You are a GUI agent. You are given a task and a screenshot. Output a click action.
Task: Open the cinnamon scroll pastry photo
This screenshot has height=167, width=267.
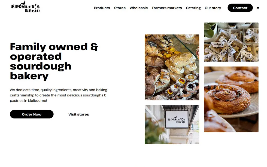(231, 99)
